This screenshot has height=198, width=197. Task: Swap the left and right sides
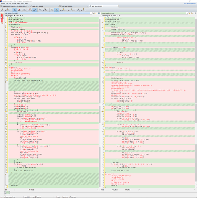(79, 10)
